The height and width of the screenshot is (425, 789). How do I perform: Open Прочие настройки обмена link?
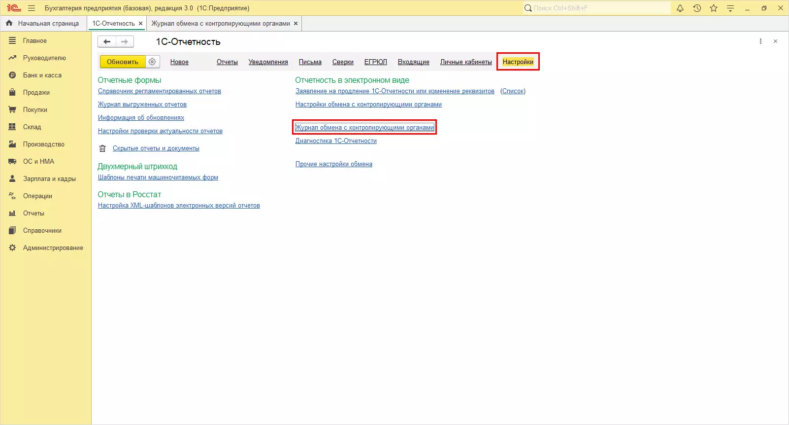pyautogui.click(x=334, y=164)
